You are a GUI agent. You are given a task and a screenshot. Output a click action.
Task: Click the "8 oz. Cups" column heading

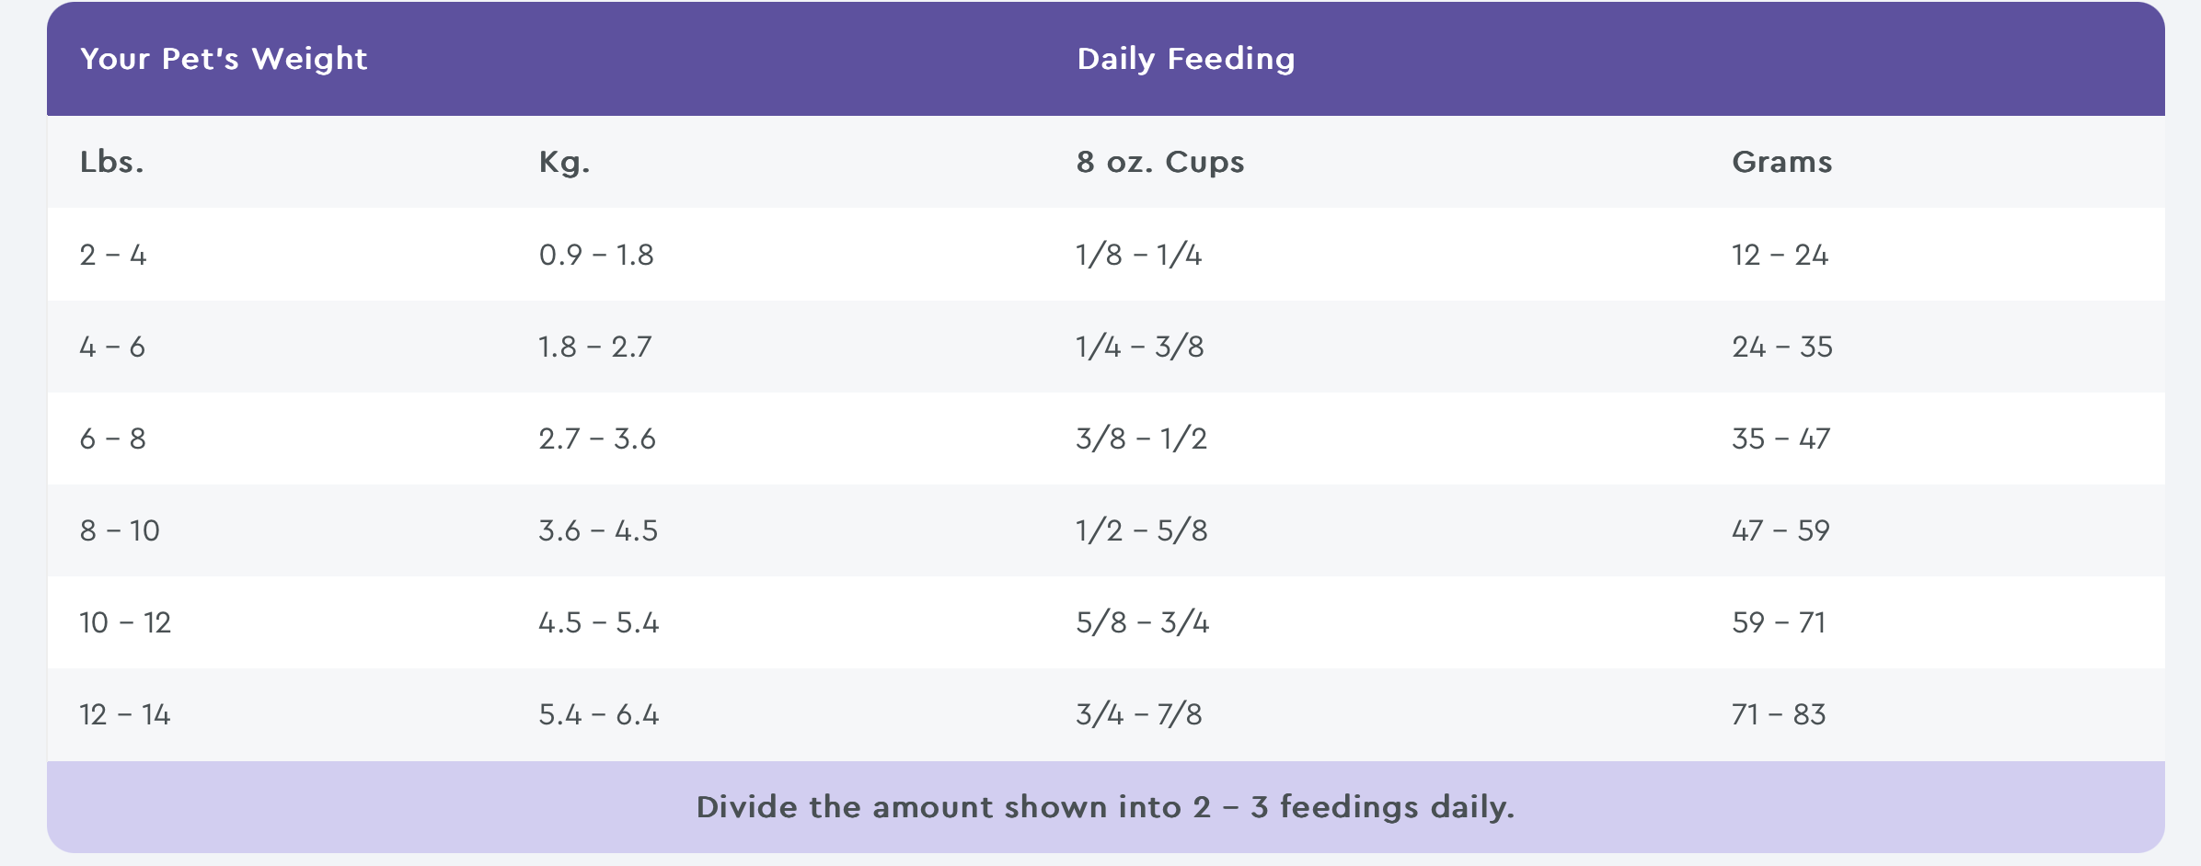coord(1159,162)
